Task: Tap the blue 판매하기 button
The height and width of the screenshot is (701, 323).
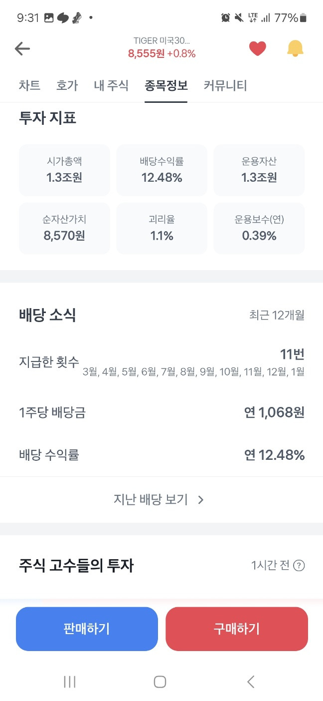Action: coord(87,629)
